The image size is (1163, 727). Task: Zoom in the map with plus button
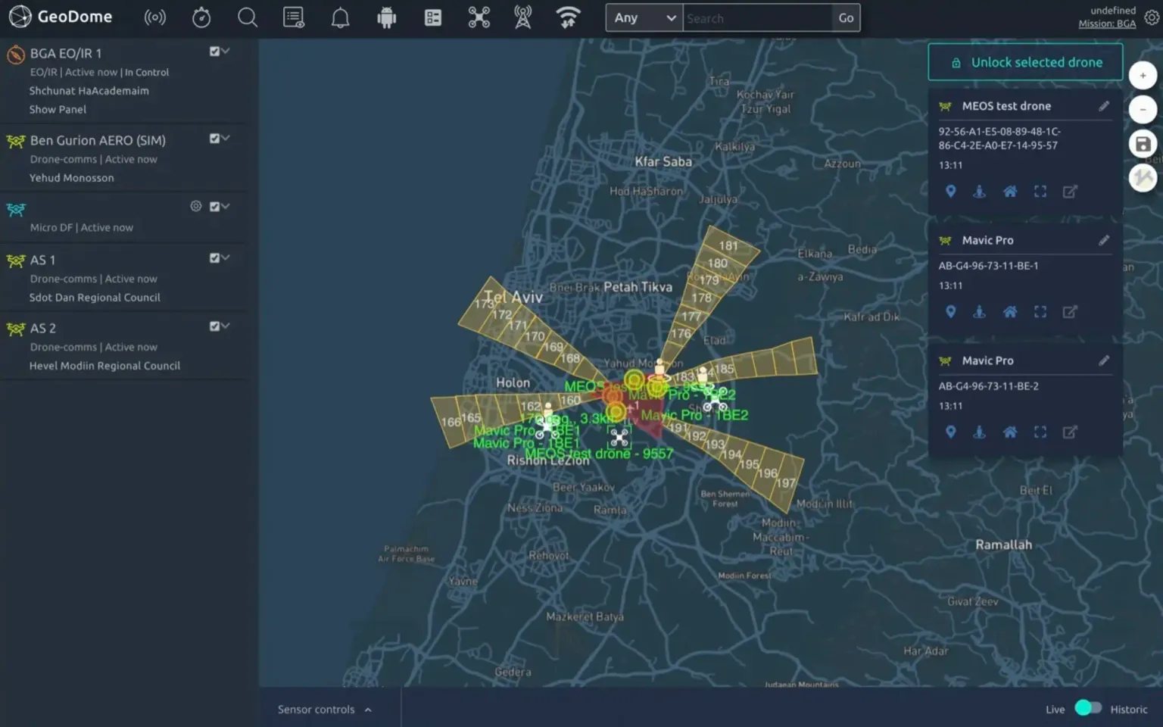(x=1143, y=75)
